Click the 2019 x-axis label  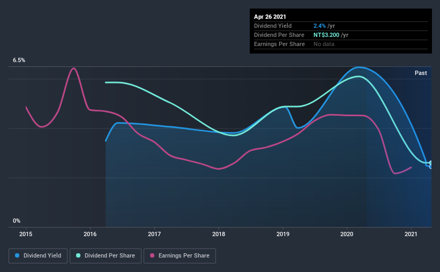(283, 234)
